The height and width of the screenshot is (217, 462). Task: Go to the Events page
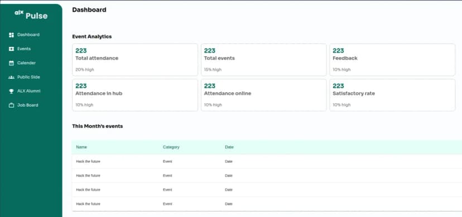[x=24, y=49]
